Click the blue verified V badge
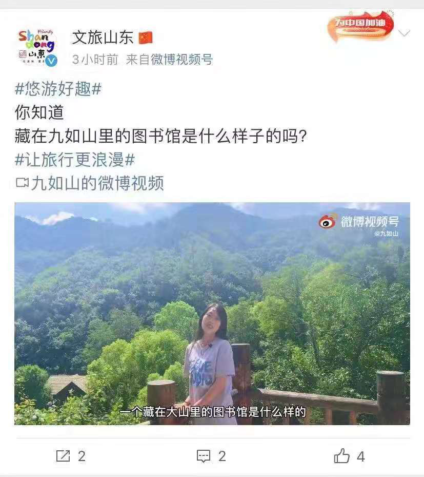 tap(51, 61)
